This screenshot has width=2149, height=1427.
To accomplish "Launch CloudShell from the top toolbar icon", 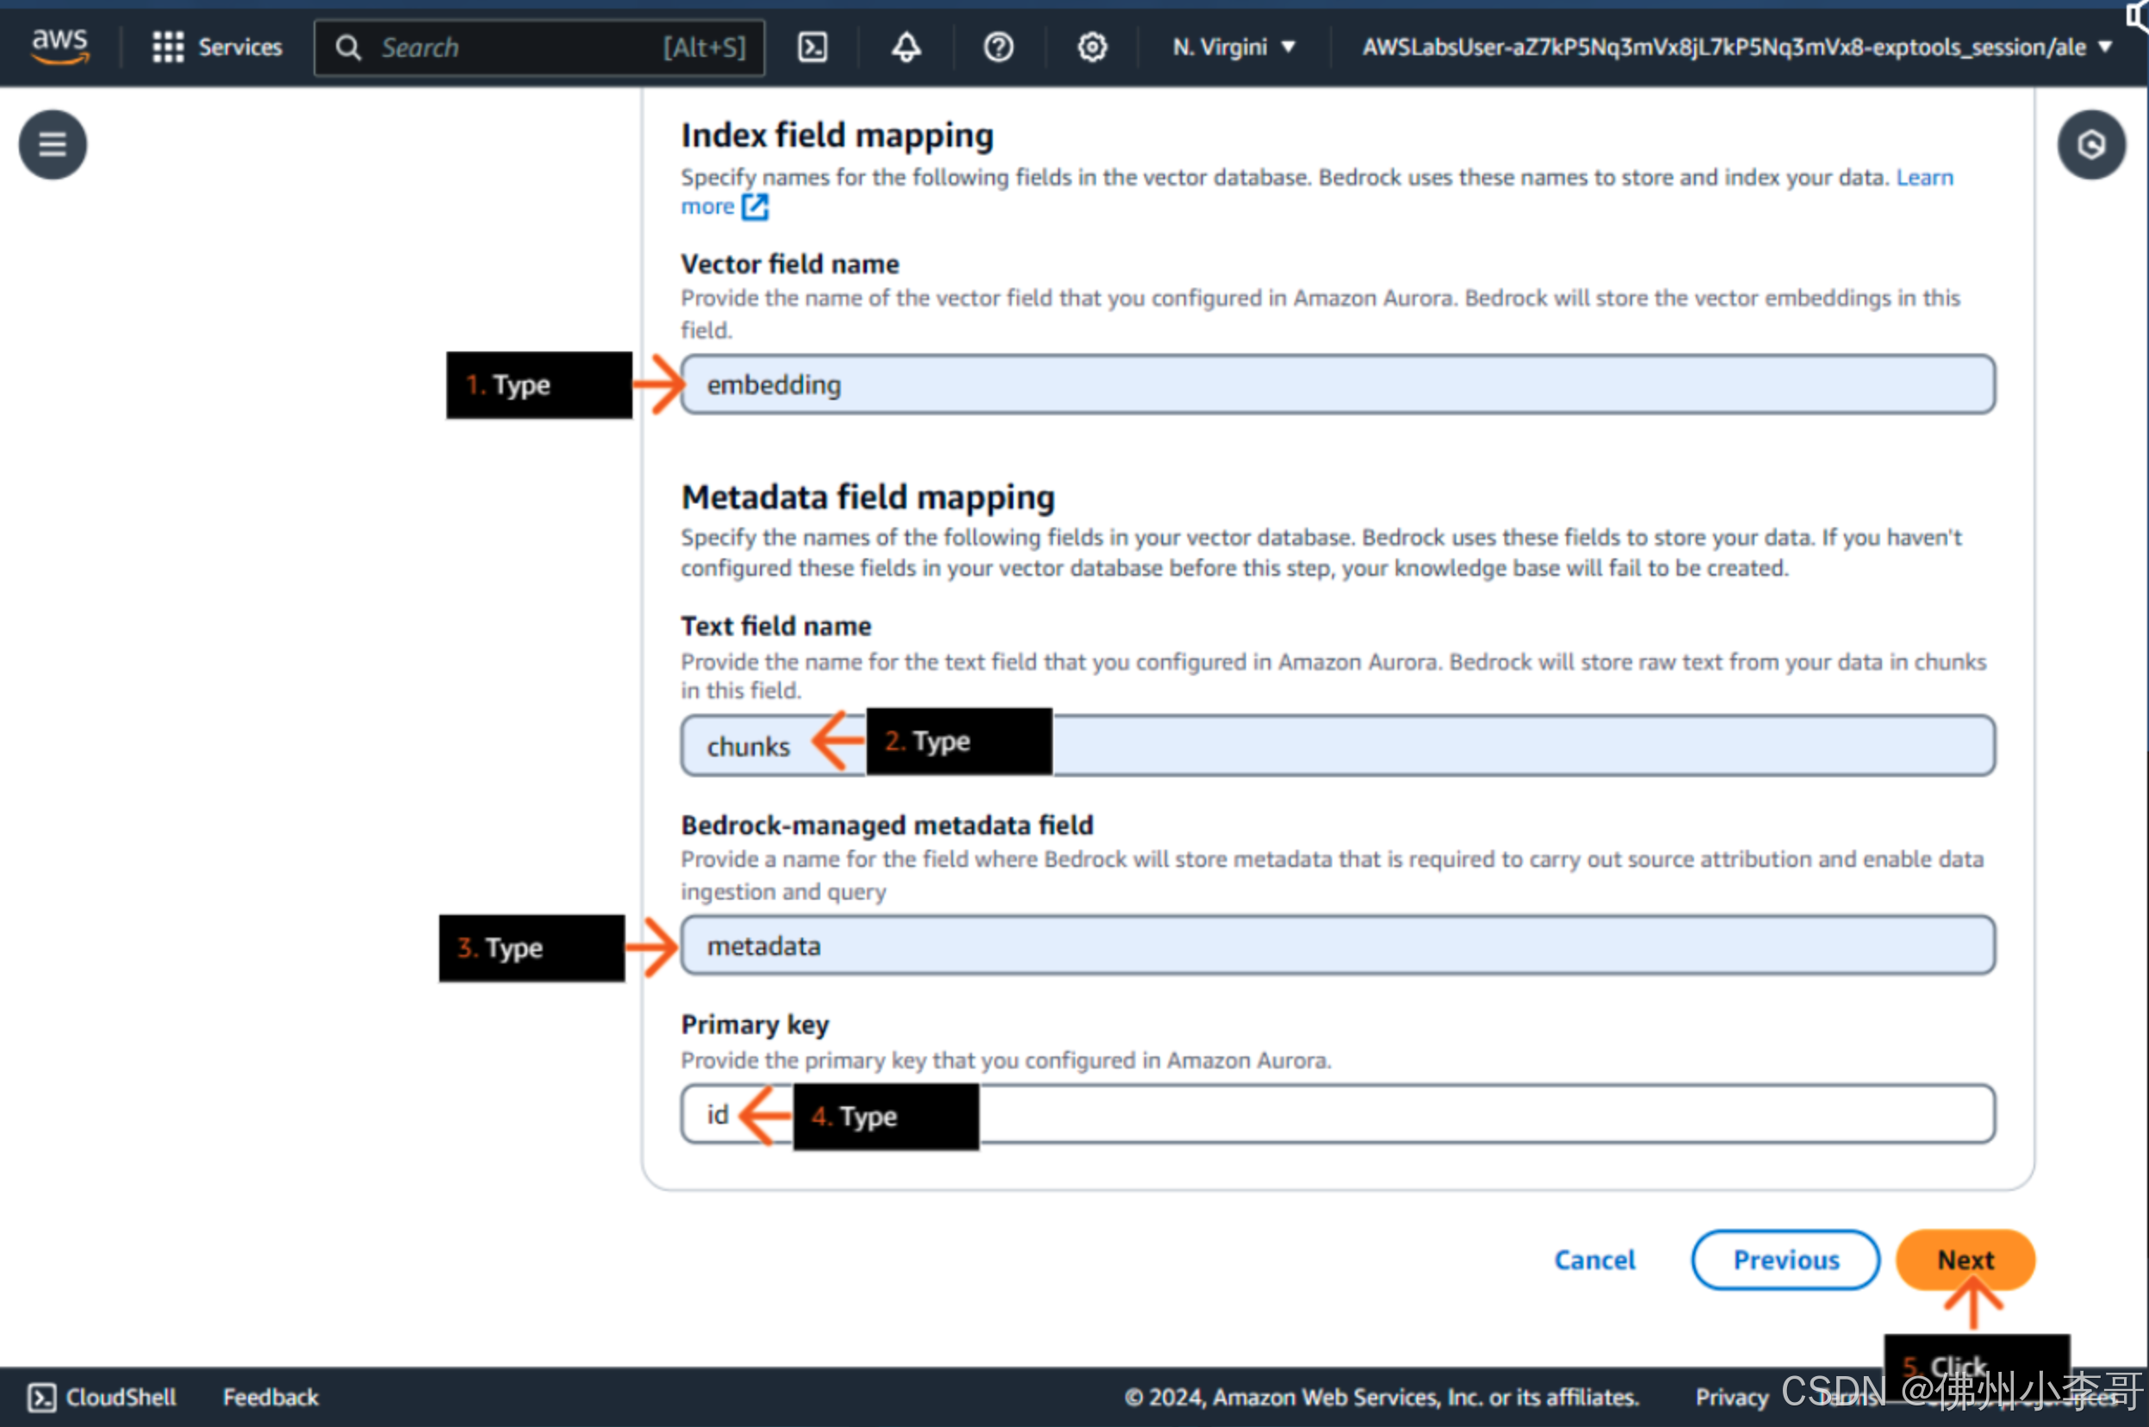I will pos(812,47).
